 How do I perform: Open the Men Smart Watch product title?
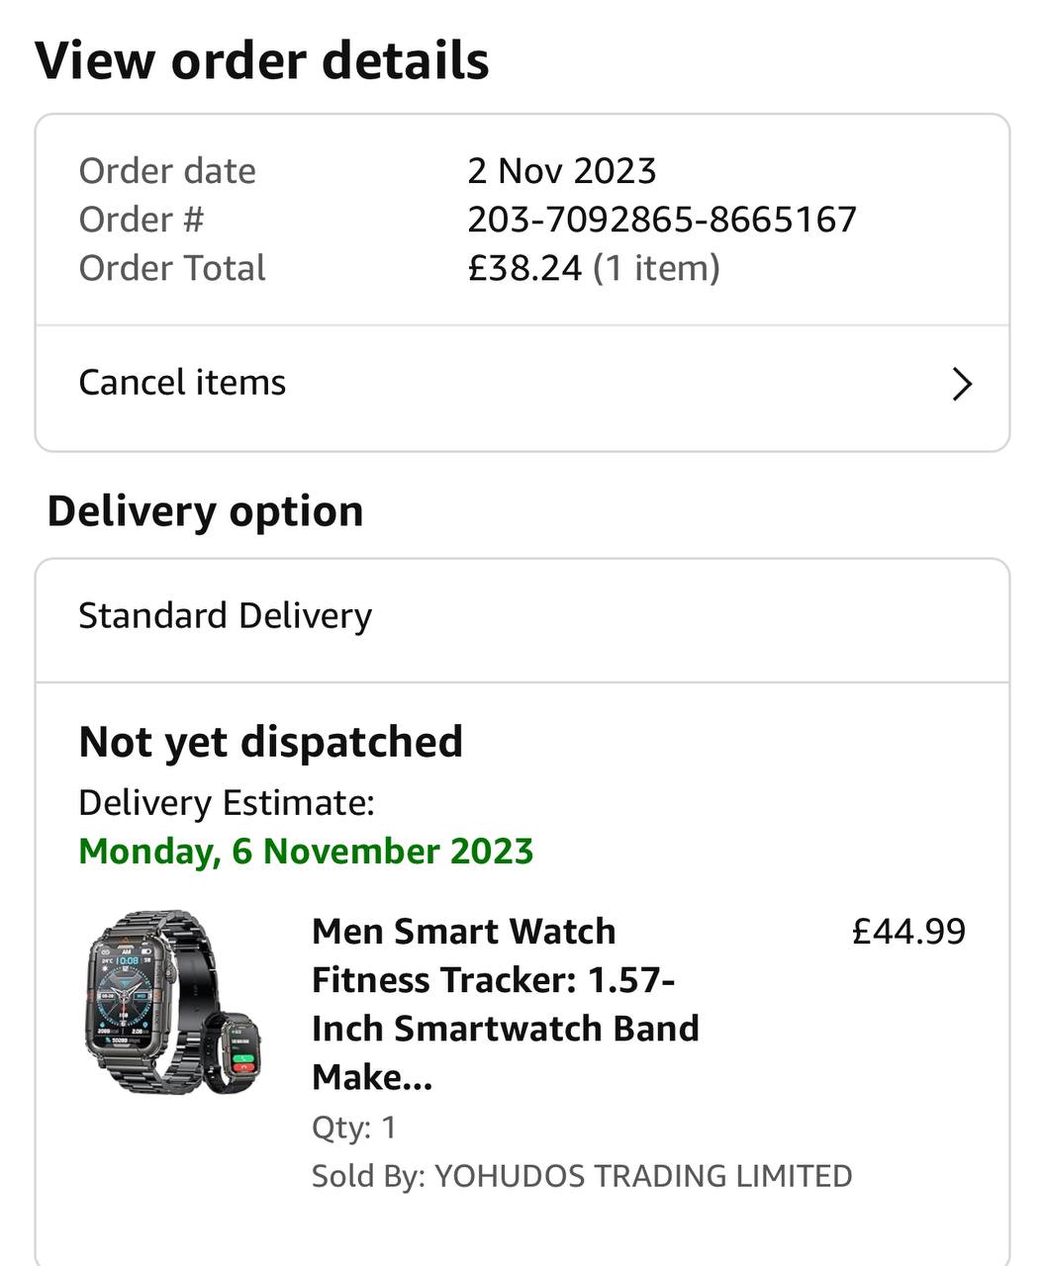(x=505, y=1003)
